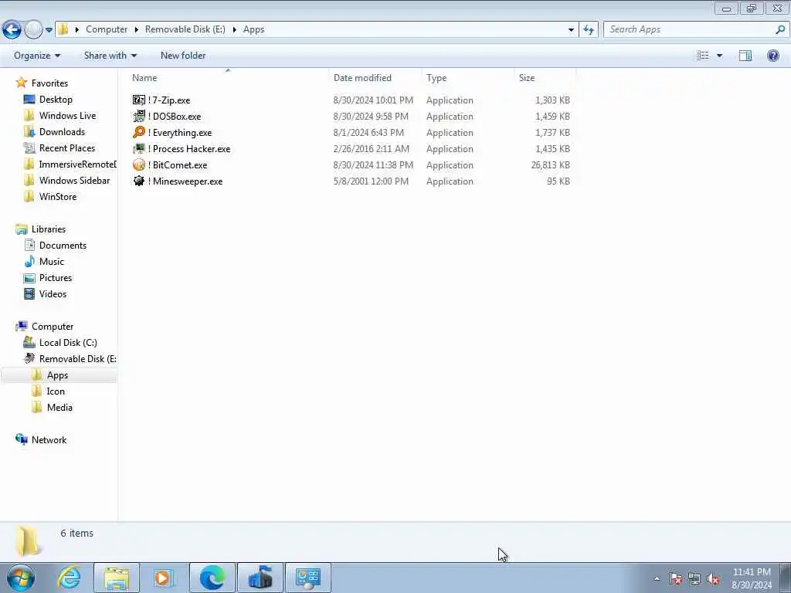
Task: Open Desktop in Favorites
Action: (x=56, y=100)
